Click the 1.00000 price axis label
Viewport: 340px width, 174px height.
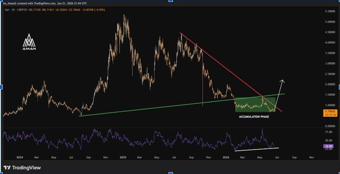(x=329, y=105)
